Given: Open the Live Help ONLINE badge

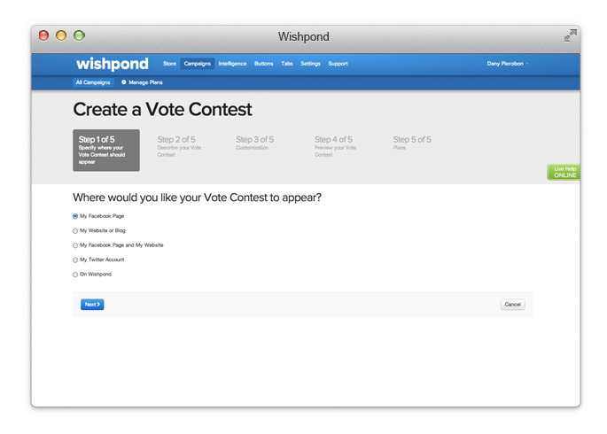Looking at the screenshot, I should coord(564,172).
